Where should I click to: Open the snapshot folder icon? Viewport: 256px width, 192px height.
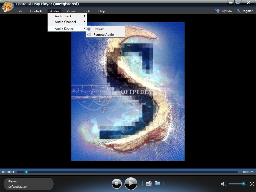coord(157,183)
